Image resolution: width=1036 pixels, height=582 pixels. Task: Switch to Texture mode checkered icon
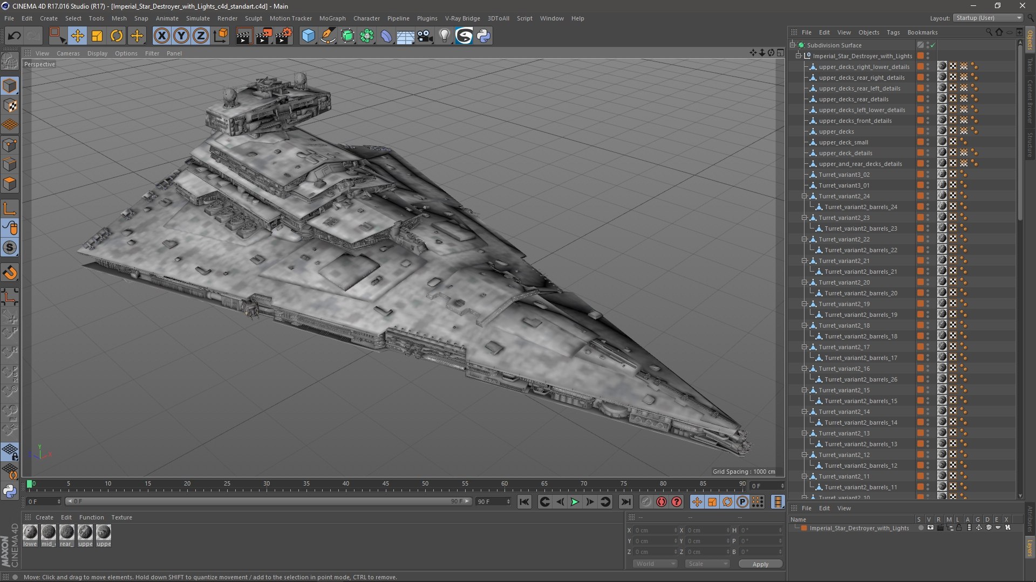(10, 106)
